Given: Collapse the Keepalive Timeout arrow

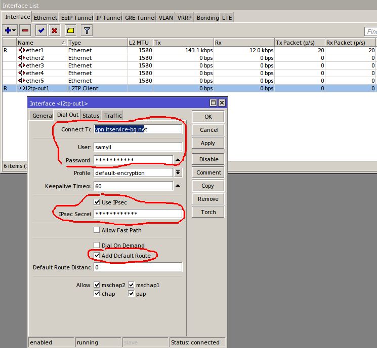Looking at the screenshot, I should point(178,186).
